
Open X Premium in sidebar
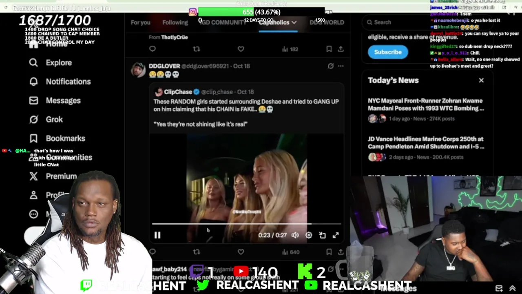53,176
